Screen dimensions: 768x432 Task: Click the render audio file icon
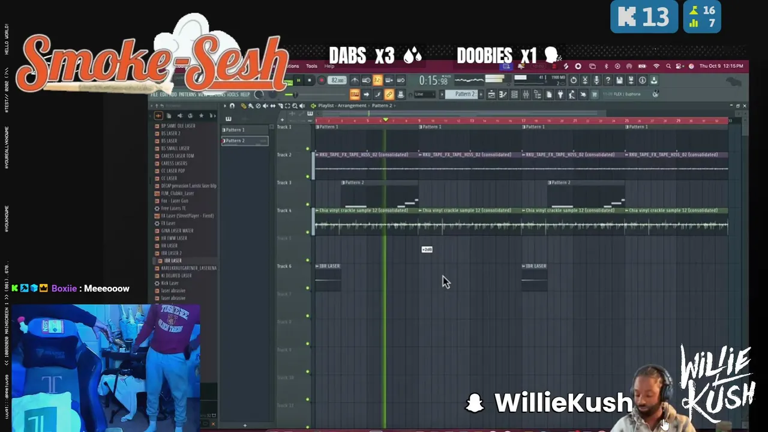point(631,80)
